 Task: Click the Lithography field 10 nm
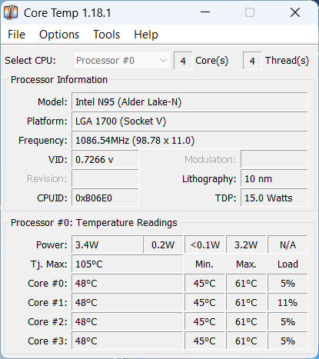click(274, 179)
